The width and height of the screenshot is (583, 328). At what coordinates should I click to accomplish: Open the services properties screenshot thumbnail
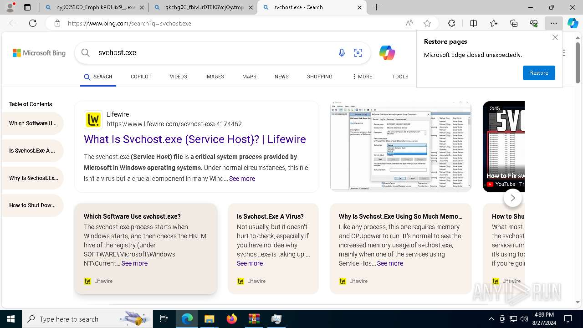pos(401,146)
